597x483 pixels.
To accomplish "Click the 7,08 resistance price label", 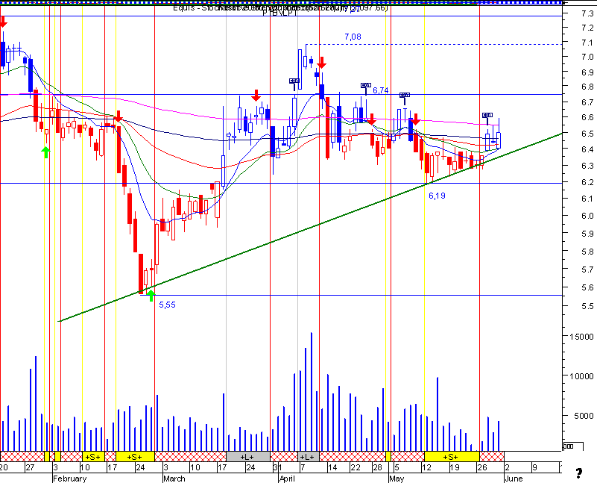I will click(x=353, y=37).
